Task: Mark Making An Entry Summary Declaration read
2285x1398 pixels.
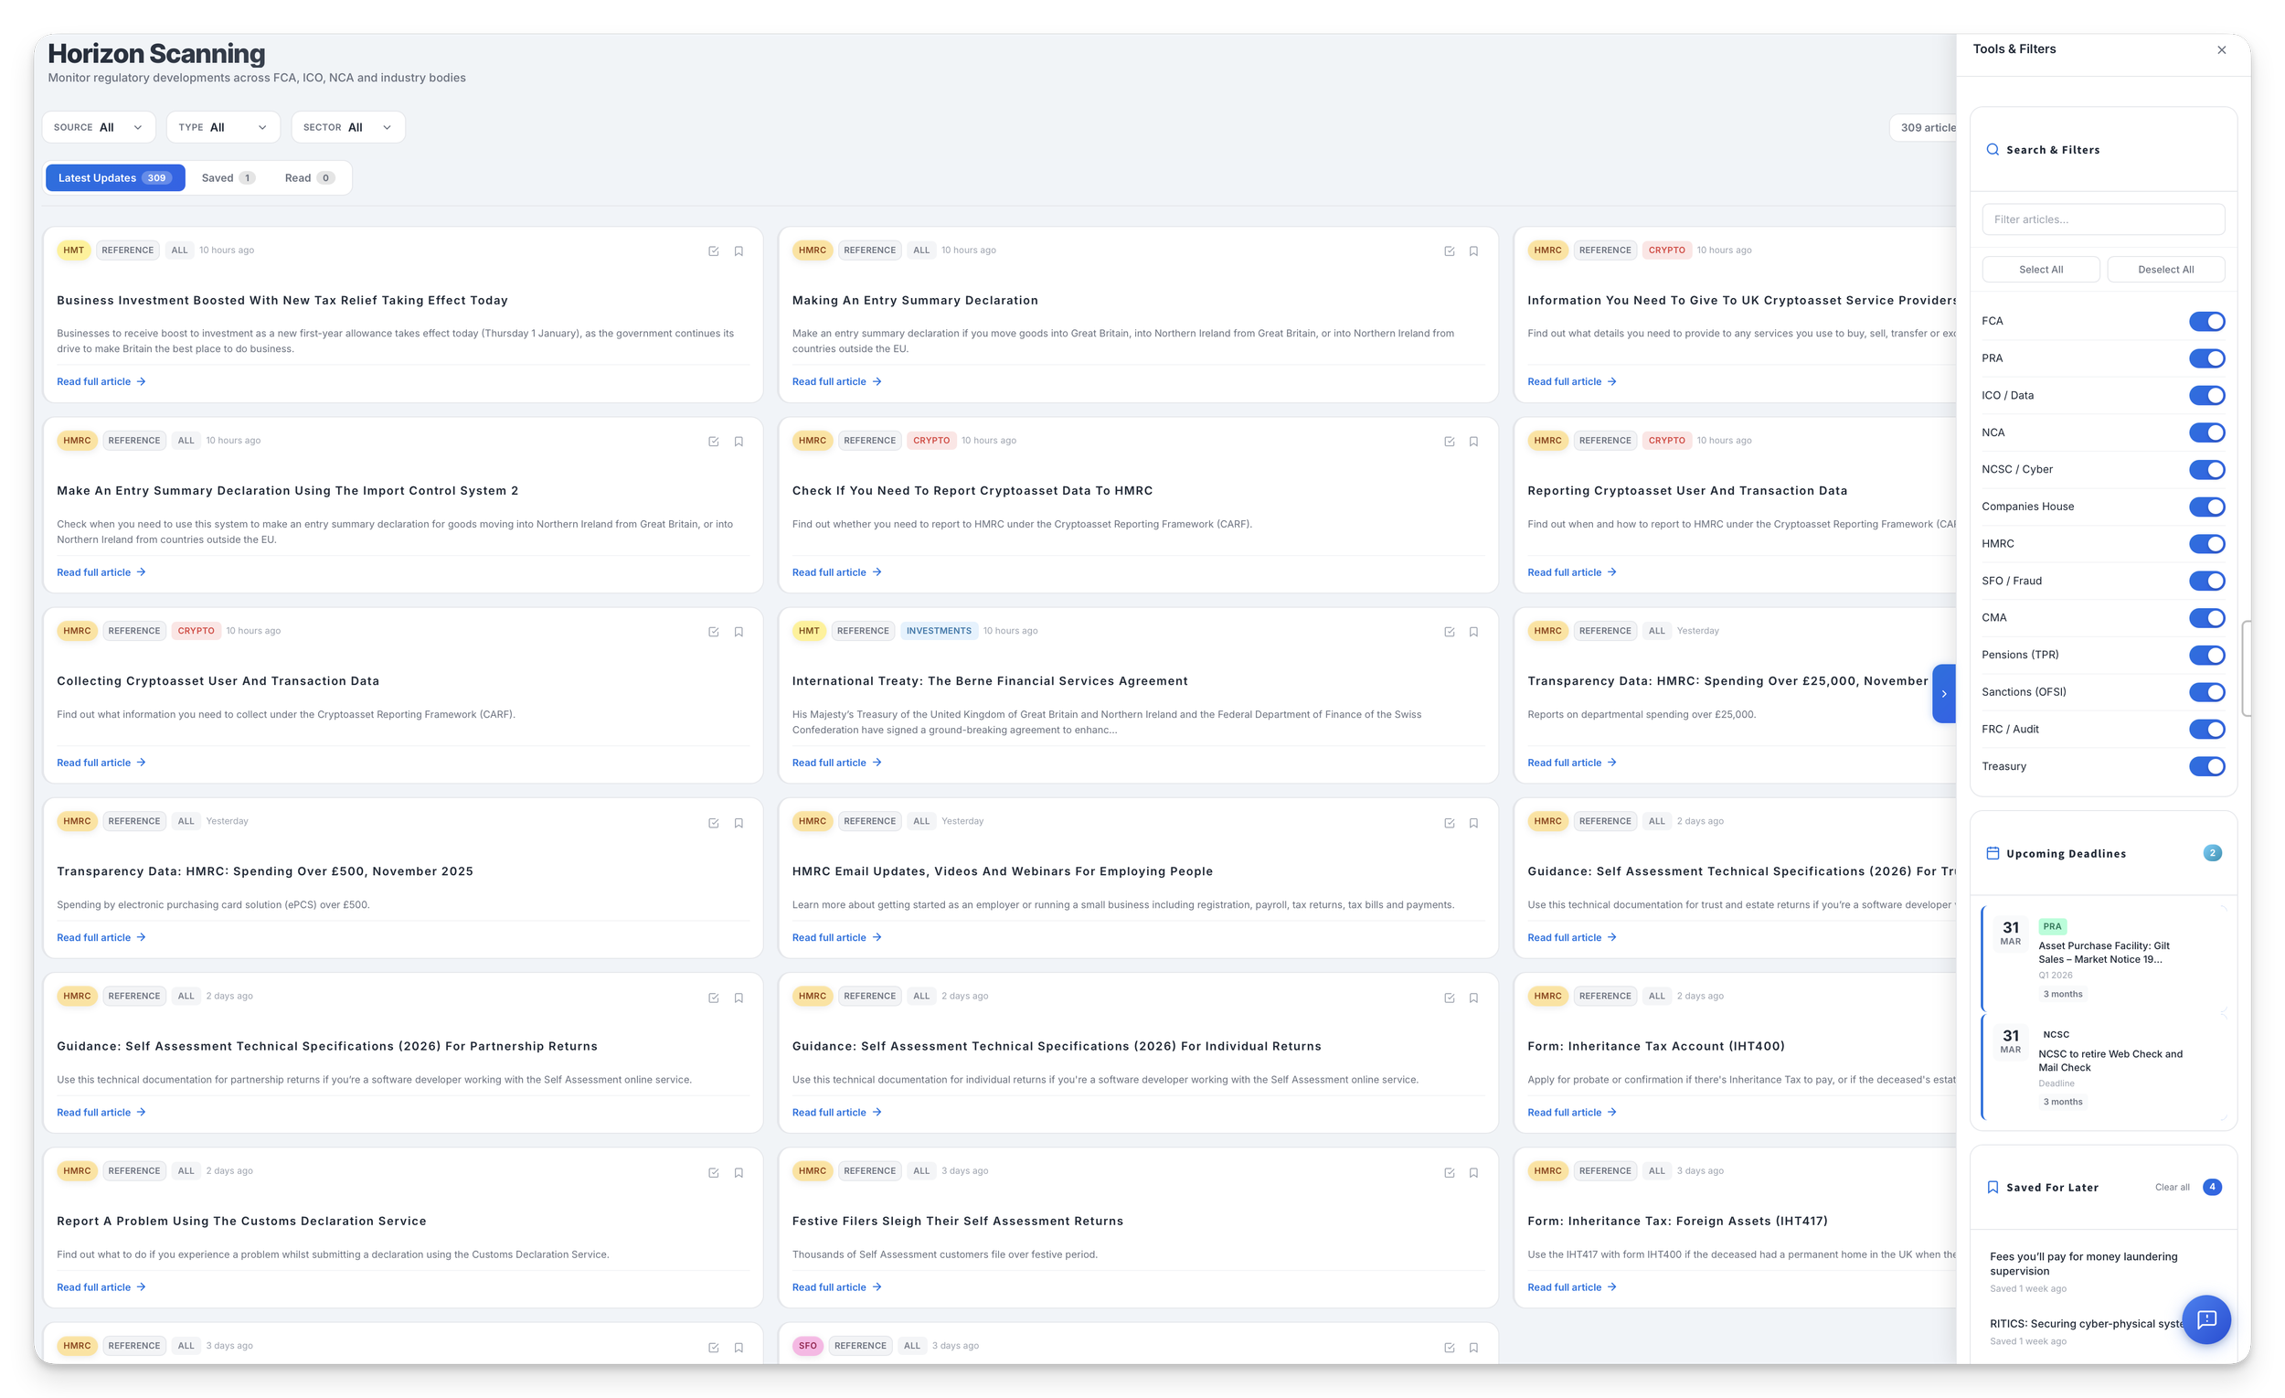Action: click(1449, 251)
